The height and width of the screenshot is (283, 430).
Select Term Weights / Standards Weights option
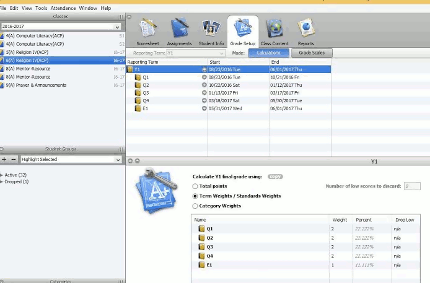[x=195, y=196]
